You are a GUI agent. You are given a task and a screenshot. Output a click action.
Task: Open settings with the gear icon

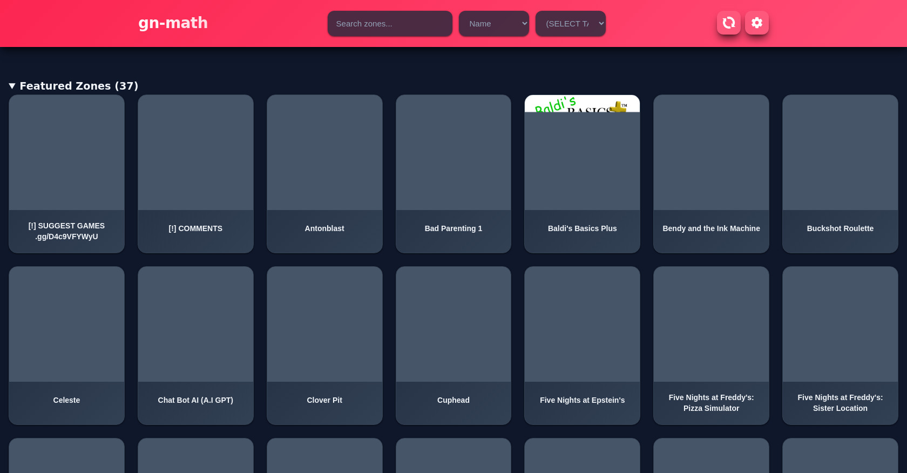(757, 23)
